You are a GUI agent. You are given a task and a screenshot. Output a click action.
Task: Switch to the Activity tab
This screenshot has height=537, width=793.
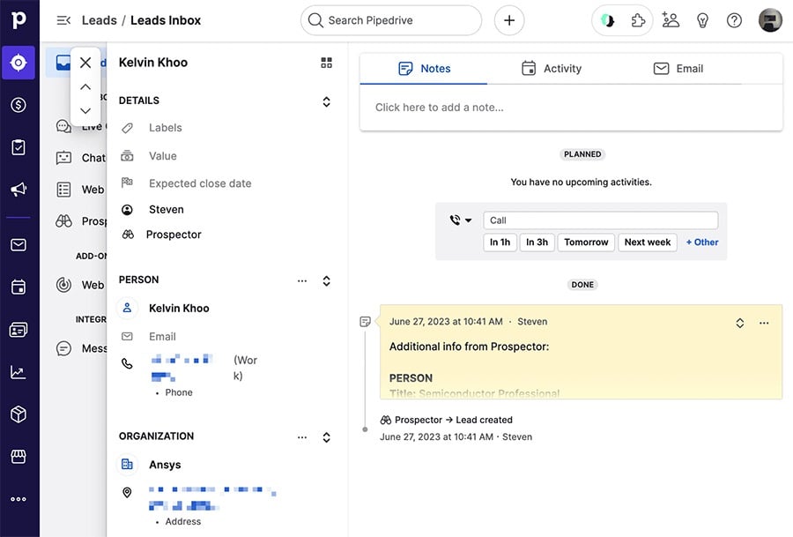552,68
